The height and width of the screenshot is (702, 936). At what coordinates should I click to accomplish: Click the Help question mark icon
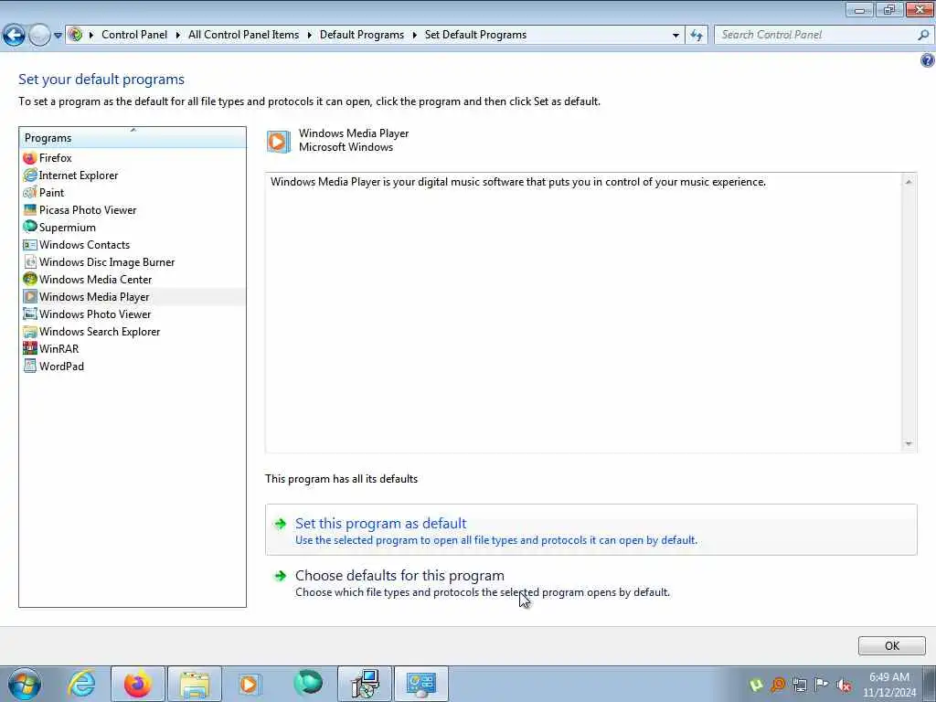pos(927,60)
